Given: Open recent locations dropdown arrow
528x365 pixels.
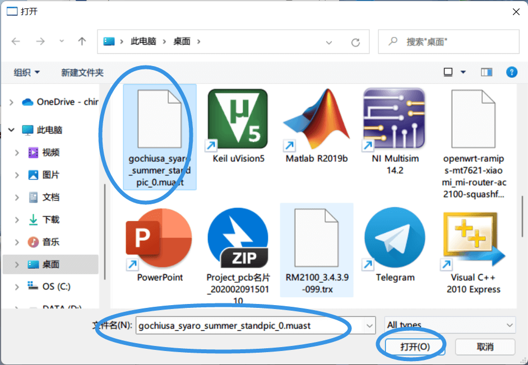Looking at the screenshot, I should click(x=62, y=41).
